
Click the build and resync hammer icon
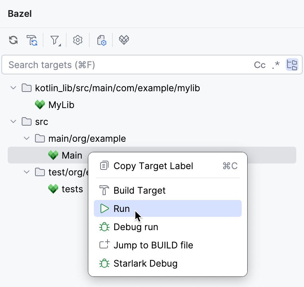click(x=32, y=40)
